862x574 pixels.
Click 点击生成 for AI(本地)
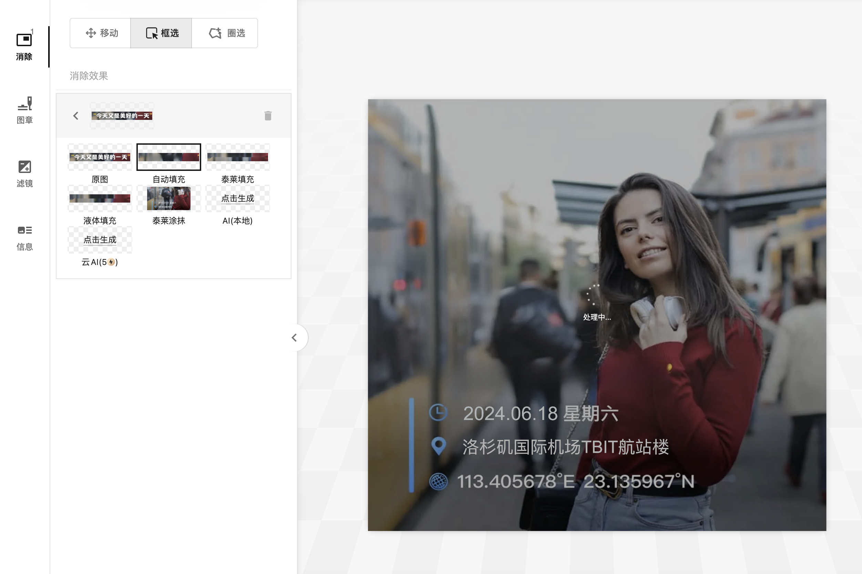(x=237, y=198)
